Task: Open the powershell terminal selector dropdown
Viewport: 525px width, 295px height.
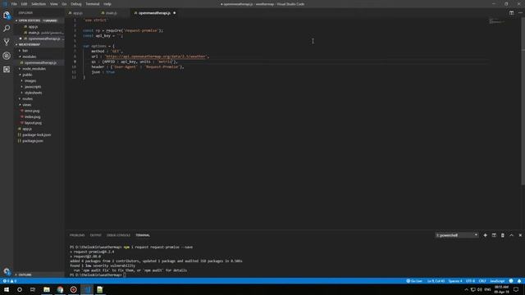Action: coord(457,235)
